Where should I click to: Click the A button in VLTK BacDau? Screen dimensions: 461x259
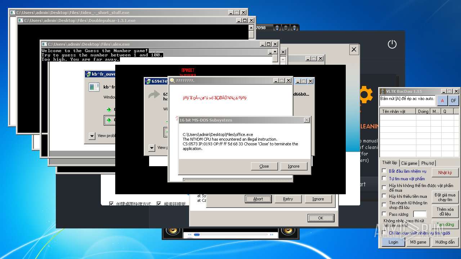(442, 101)
